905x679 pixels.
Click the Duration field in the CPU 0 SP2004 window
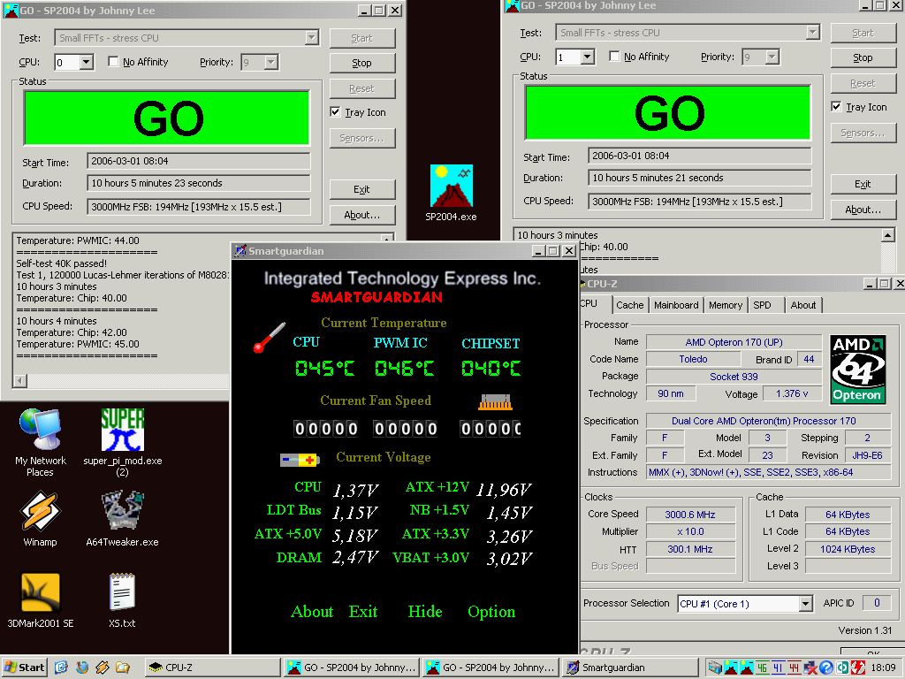199,183
